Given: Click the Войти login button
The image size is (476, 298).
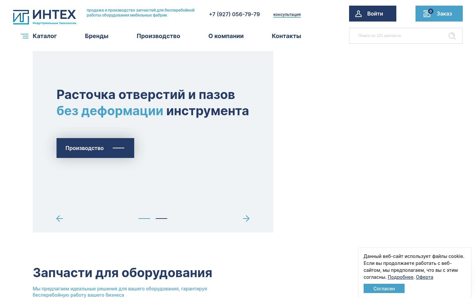Looking at the screenshot, I should point(373,14).
